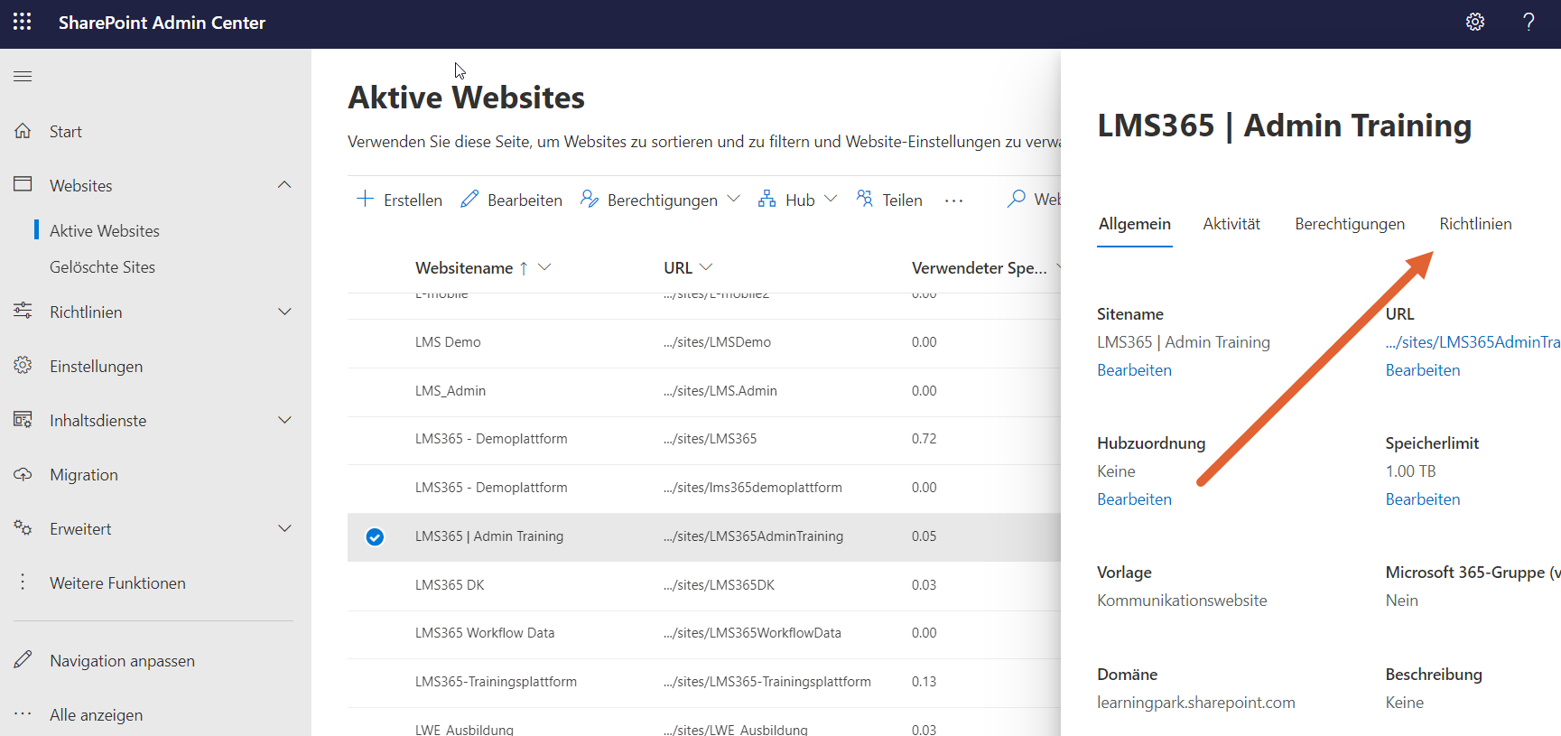Select the LMS365 DK site row
This screenshot has width=1561, height=736.
click(450, 585)
